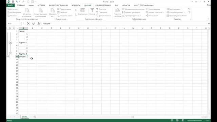
Task: Show outline level 1
Action: [8, 28]
